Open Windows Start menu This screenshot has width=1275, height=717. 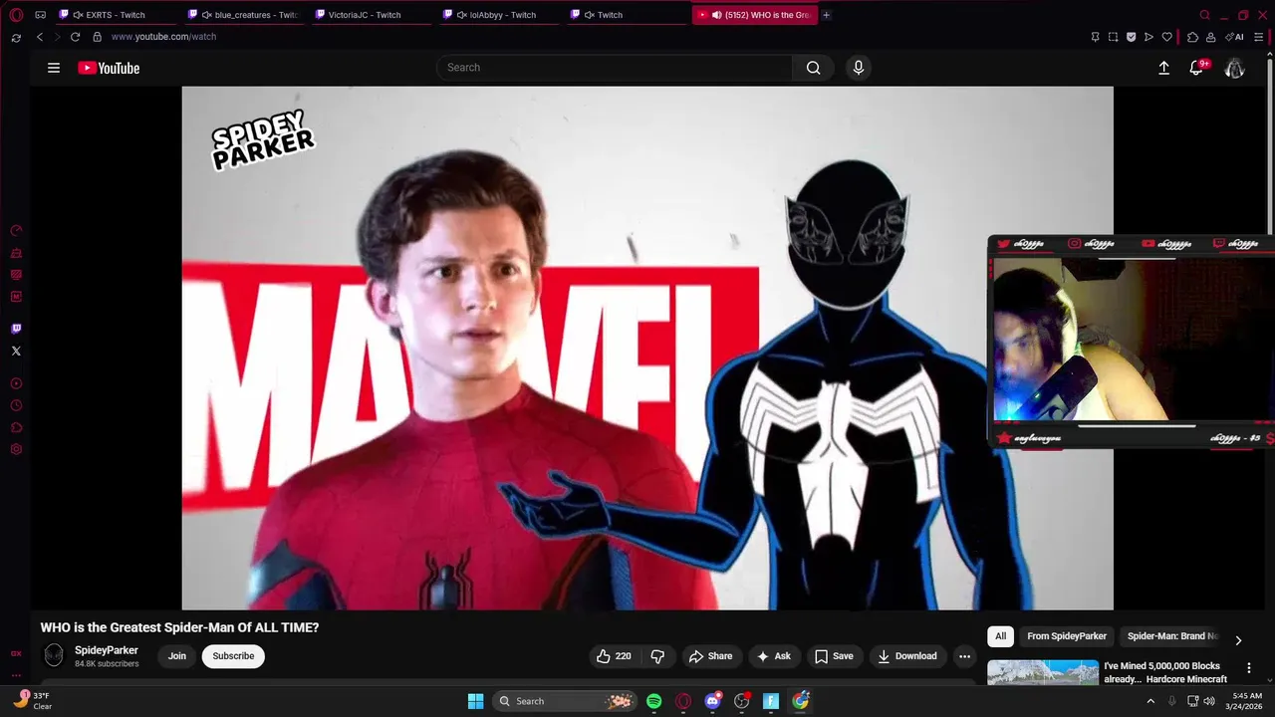[x=475, y=701]
